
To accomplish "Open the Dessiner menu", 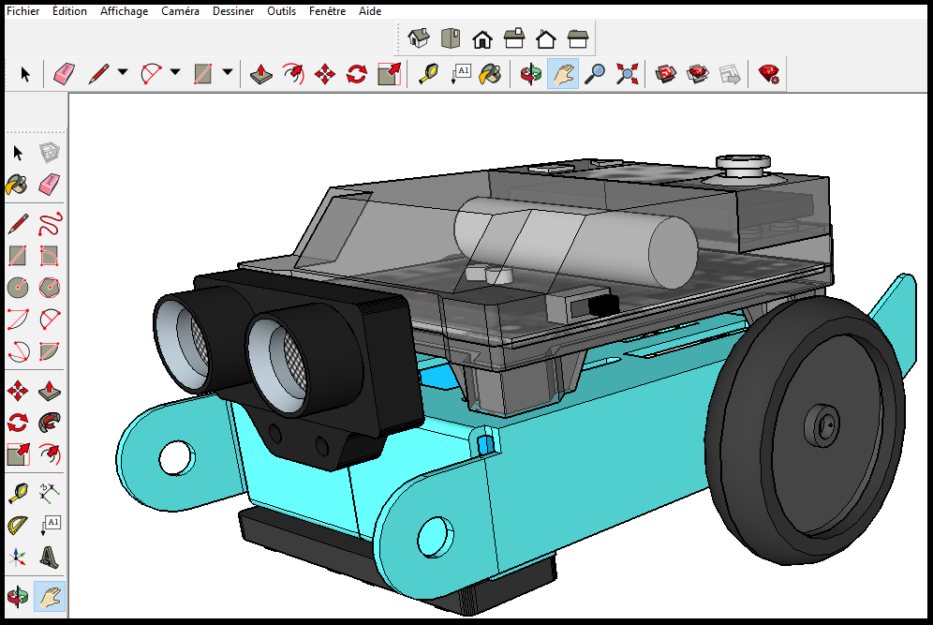I will pos(233,11).
